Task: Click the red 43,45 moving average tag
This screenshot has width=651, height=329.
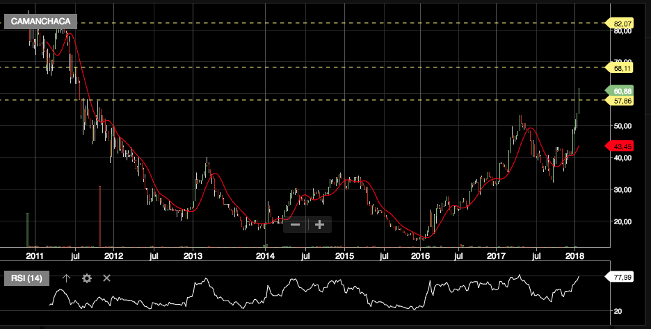Action: pos(622,146)
